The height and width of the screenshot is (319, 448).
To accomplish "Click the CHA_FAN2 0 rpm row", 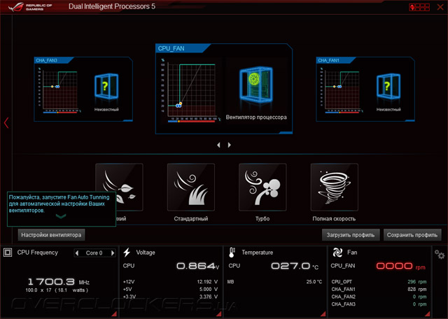I will pos(379,297).
